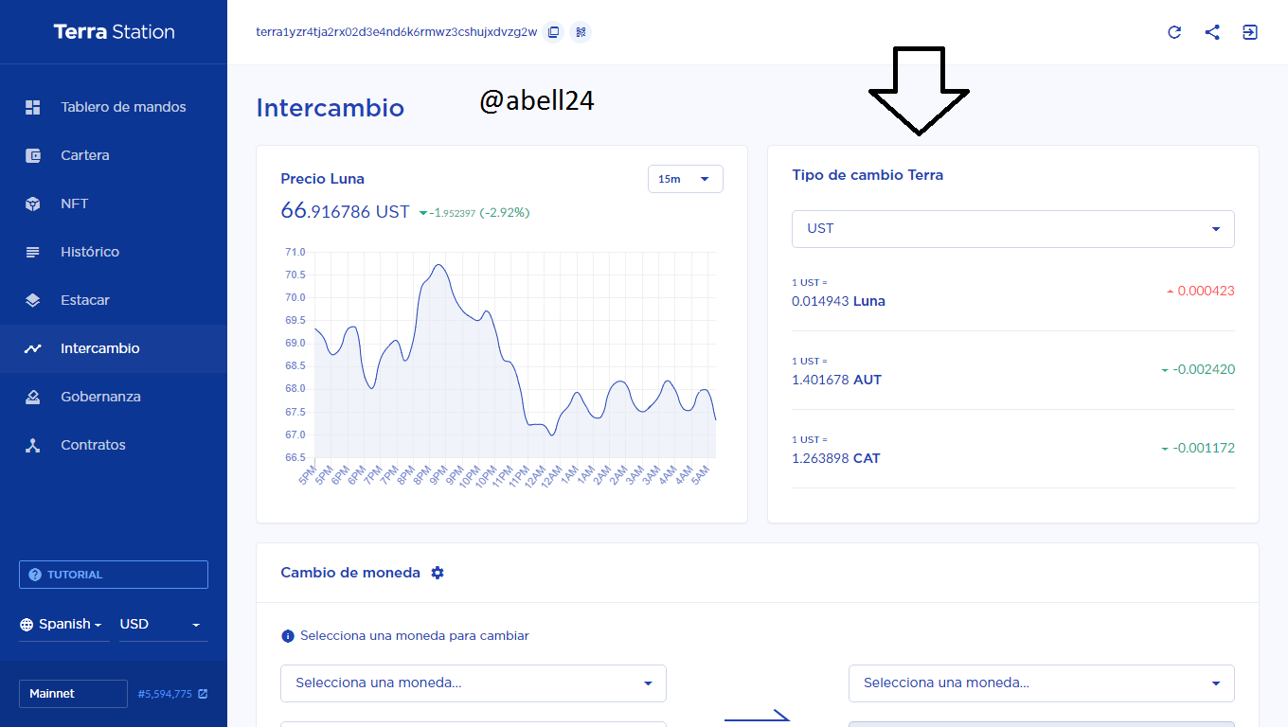
Task: Click the info icon beside Selecciona una moneda
Action: [288, 636]
